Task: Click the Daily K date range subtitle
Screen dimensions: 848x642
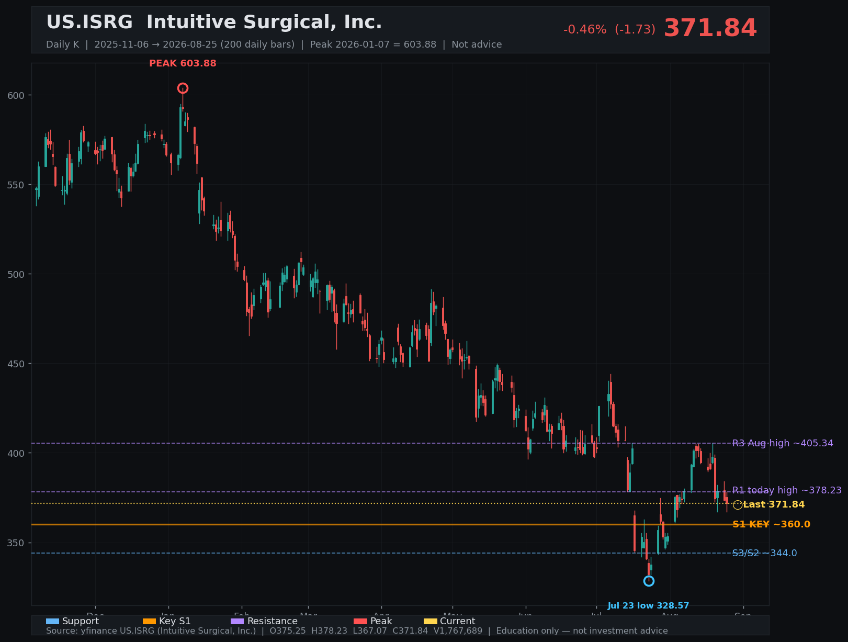Action: pos(274,44)
